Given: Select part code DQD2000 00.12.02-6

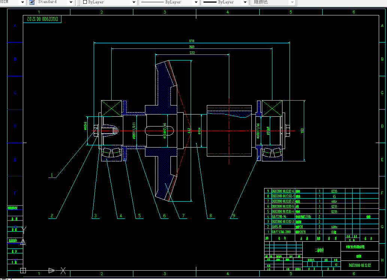Looking at the screenshot, I should 283,191.
